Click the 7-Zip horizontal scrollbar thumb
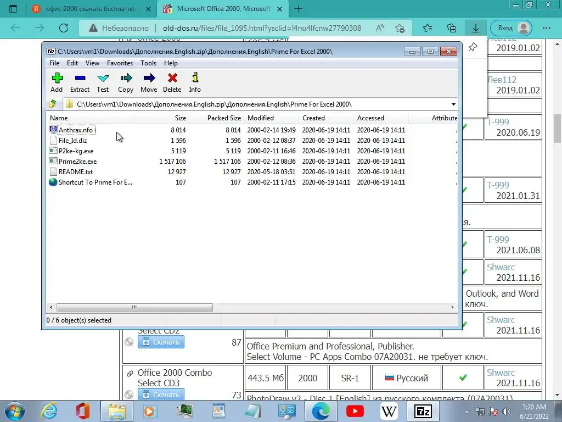562x422 pixels. click(x=134, y=307)
